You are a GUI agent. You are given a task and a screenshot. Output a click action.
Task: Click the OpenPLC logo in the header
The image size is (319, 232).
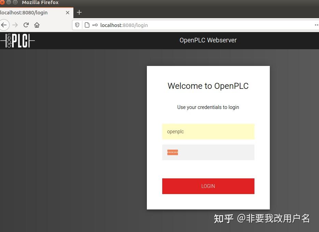[17, 40]
